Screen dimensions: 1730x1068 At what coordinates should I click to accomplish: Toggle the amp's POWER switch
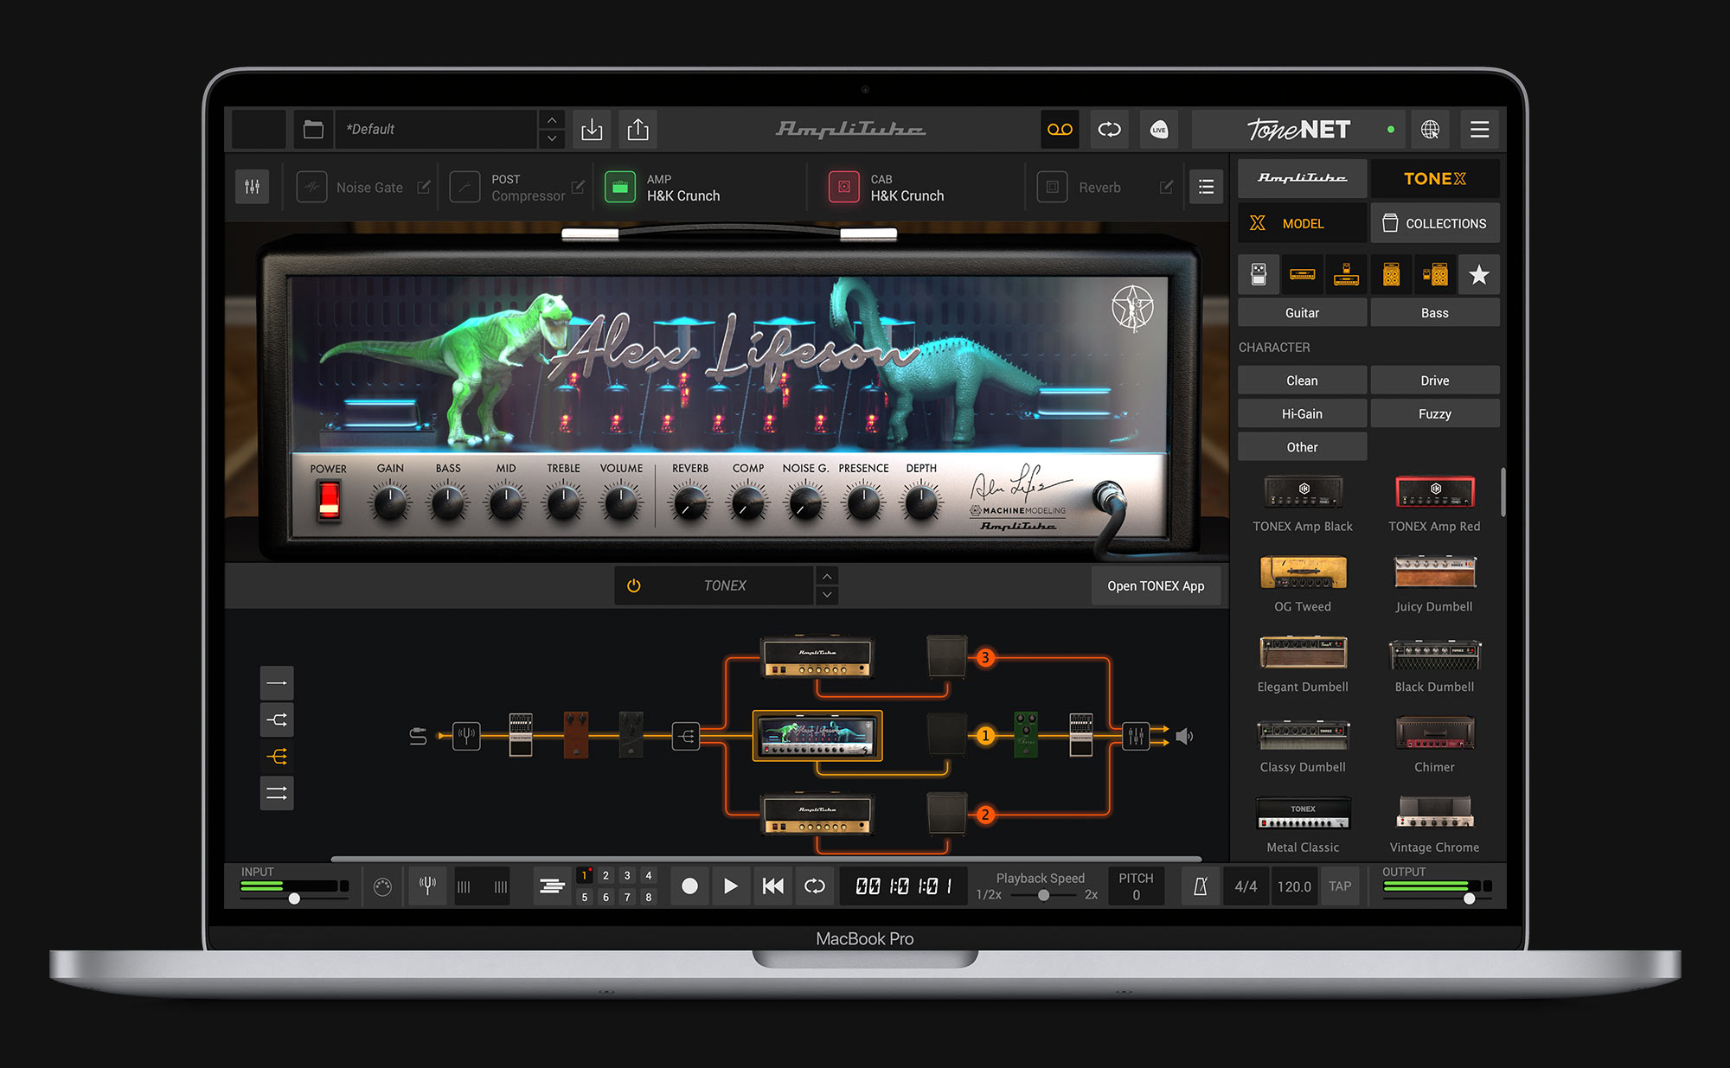pos(329,500)
